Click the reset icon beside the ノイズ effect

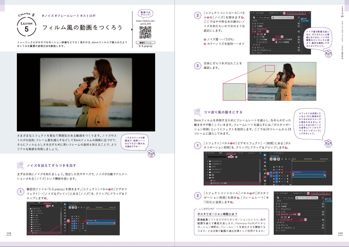[299, 31]
